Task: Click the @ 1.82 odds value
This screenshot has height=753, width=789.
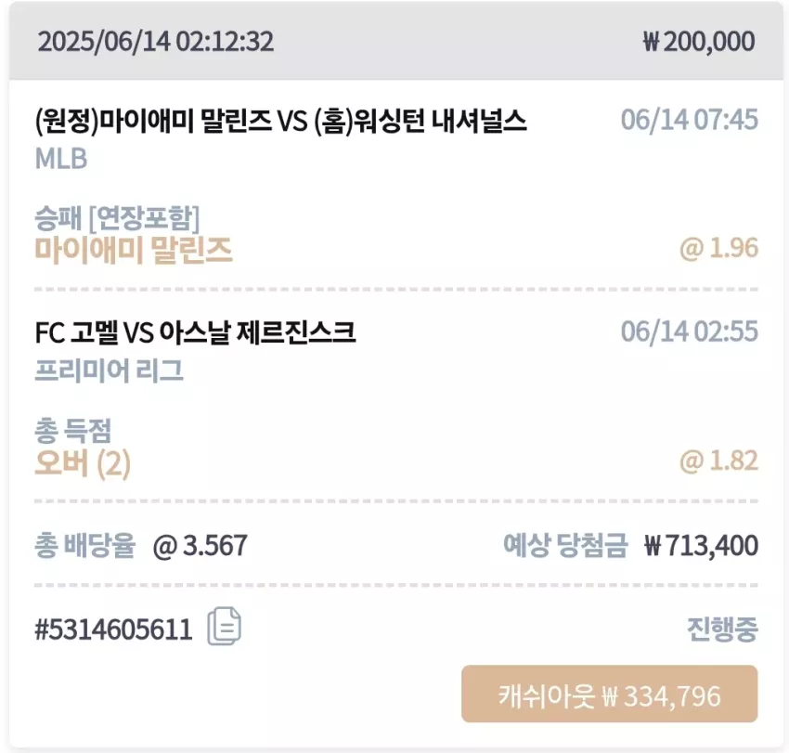Action: [x=718, y=461]
